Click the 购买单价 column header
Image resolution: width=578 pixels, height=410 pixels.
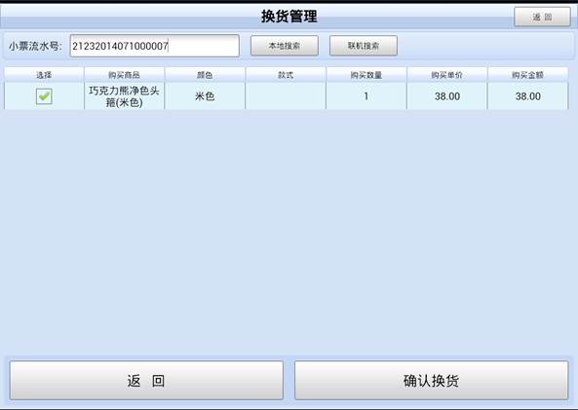[x=446, y=75]
